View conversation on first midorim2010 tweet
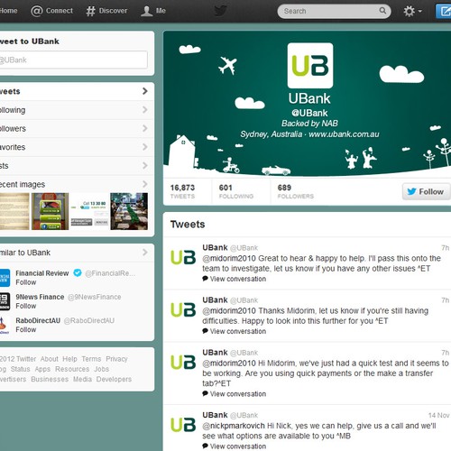The height and width of the screenshot is (451, 451). 235,279
